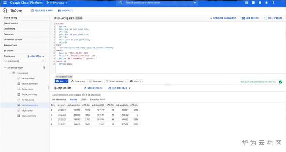The image size is (286, 152).
Task: Open the Help question mark icon
Action: [x=260, y=3]
